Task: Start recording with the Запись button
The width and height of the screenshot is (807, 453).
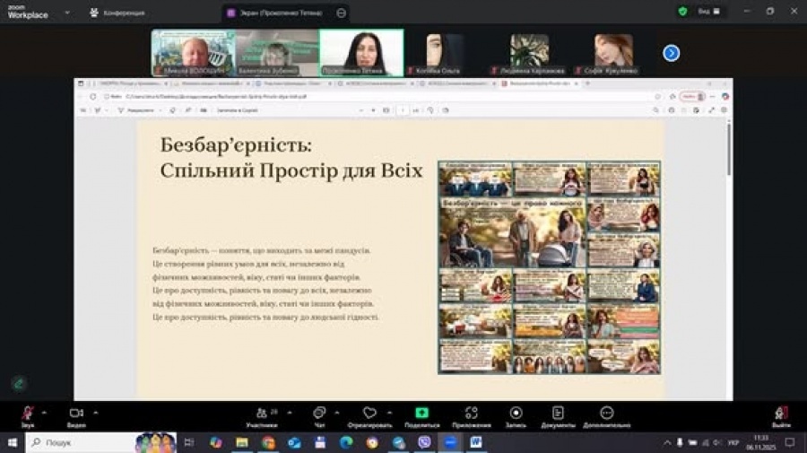Action: click(x=516, y=414)
